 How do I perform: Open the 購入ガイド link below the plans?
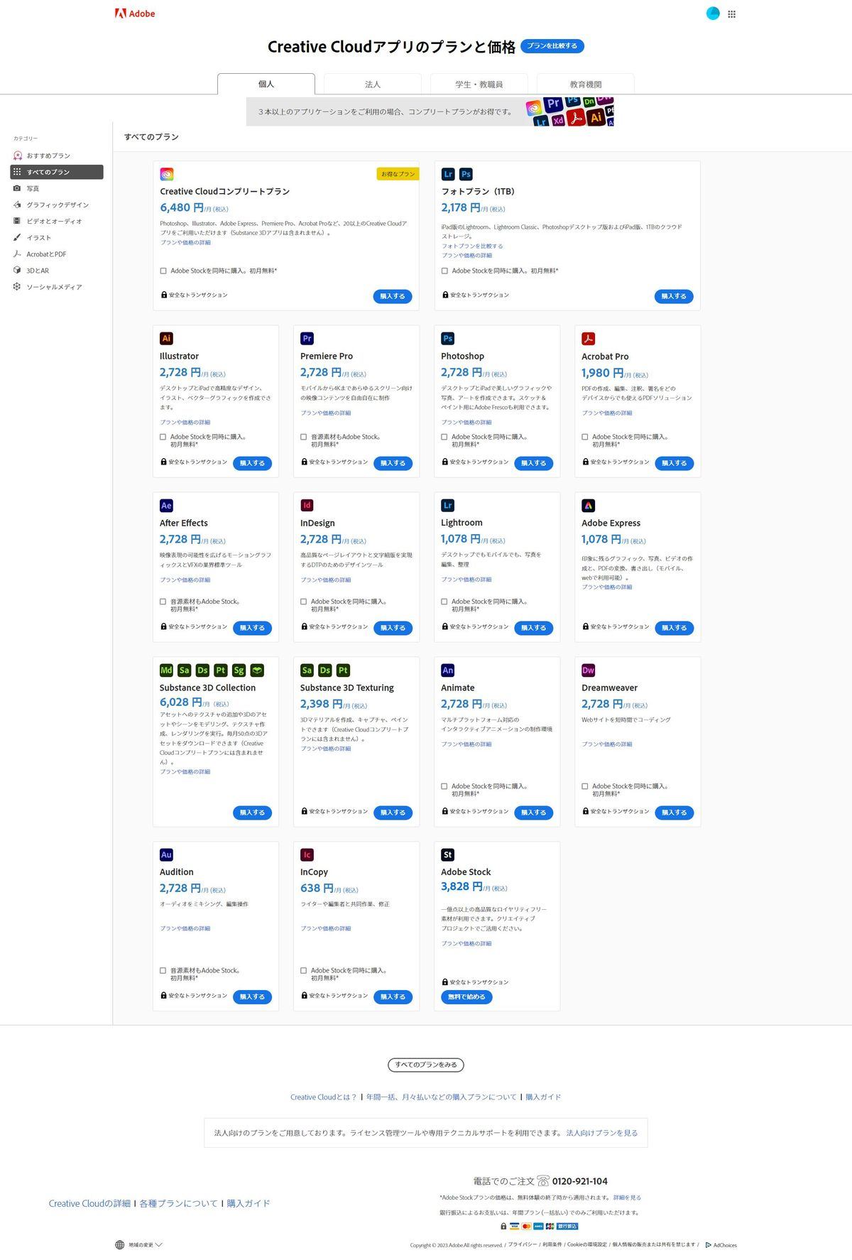click(543, 1097)
